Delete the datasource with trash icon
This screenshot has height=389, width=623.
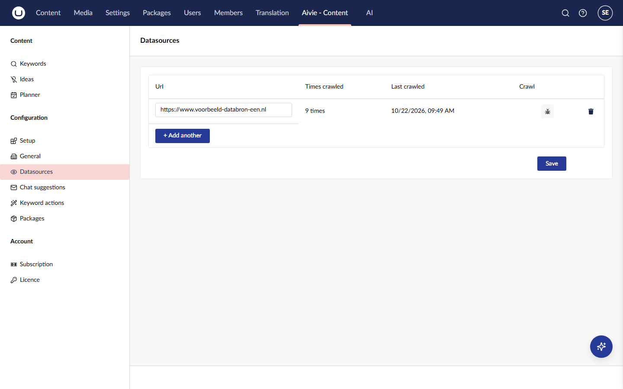point(591,112)
